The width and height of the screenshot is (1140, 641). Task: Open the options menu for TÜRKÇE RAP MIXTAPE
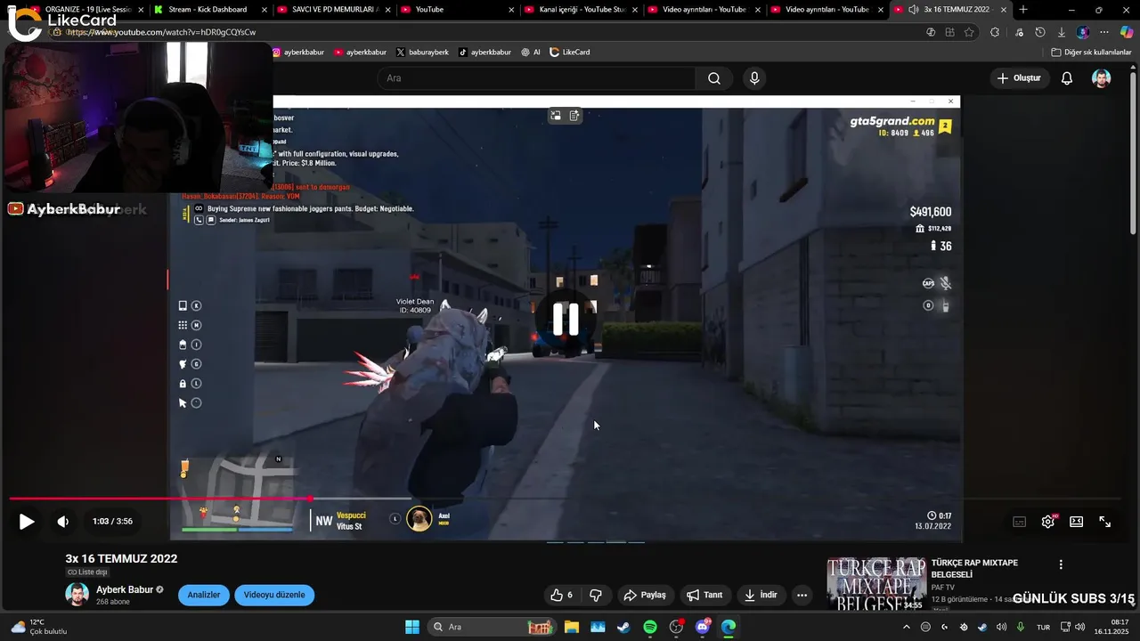tap(1061, 564)
